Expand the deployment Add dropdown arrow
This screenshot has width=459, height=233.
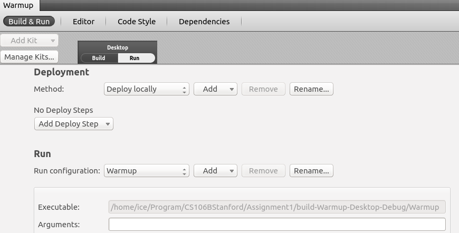[x=232, y=89]
